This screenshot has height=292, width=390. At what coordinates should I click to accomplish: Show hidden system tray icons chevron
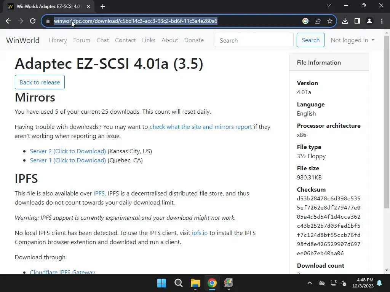[x=310, y=283]
